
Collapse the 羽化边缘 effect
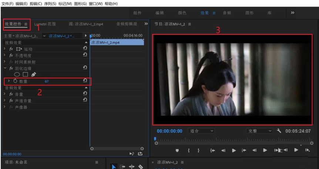[x=5, y=68]
